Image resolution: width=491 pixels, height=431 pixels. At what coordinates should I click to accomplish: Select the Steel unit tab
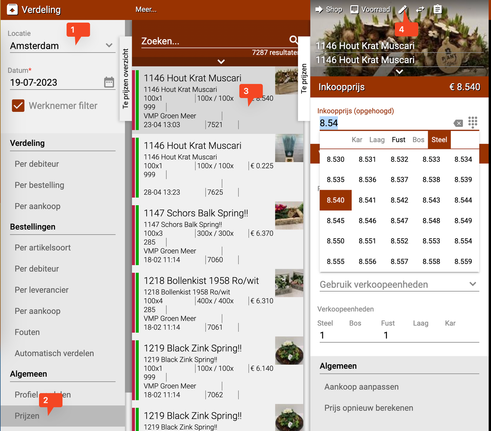(x=439, y=140)
